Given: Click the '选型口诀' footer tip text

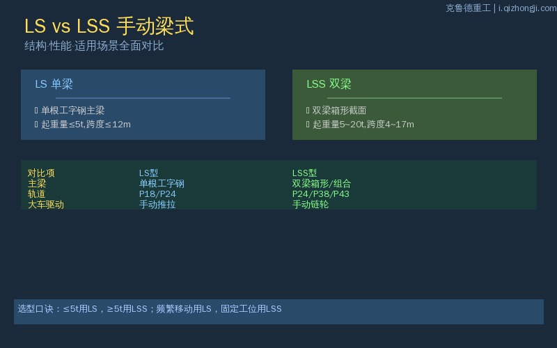Looking at the screenshot, I should 150,309.
